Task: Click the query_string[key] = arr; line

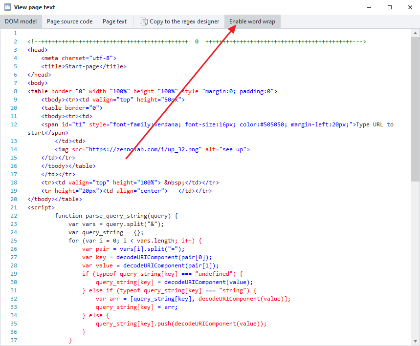Action: click(x=136, y=306)
